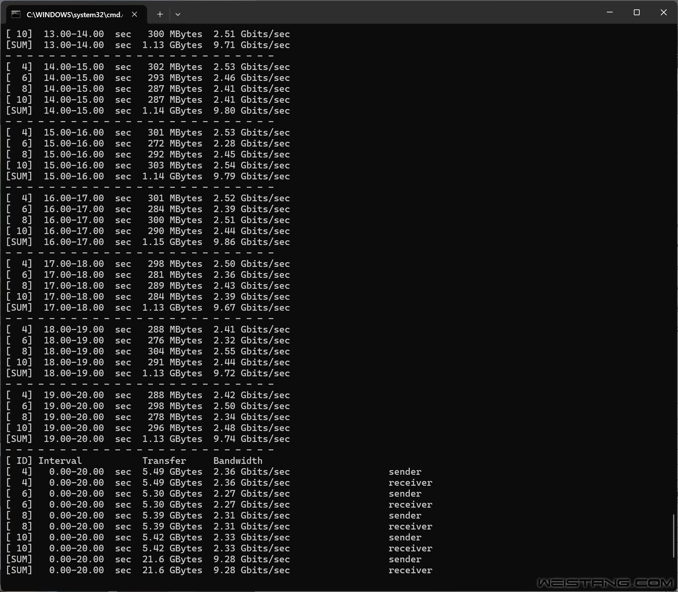Click 5.39 GBytes in stream 8 sender row
Image resolution: width=678 pixels, height=592 pixels.
(172, 515)
